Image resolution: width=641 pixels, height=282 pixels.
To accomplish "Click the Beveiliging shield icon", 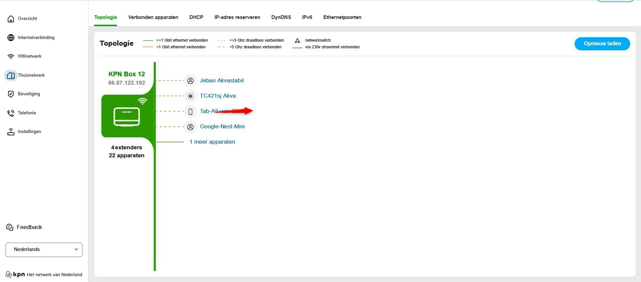I will click(11, 94).
